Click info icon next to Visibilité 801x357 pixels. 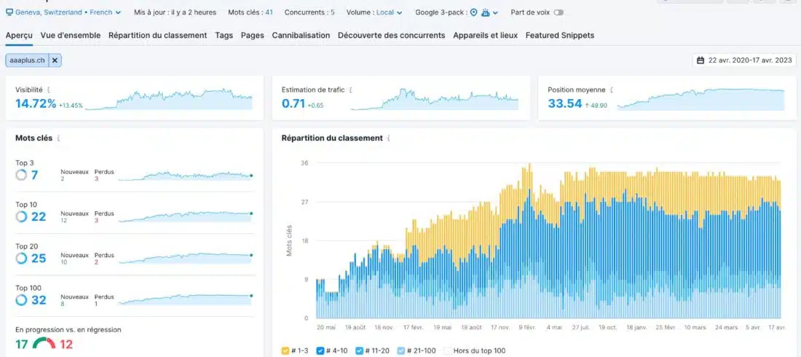48,90
